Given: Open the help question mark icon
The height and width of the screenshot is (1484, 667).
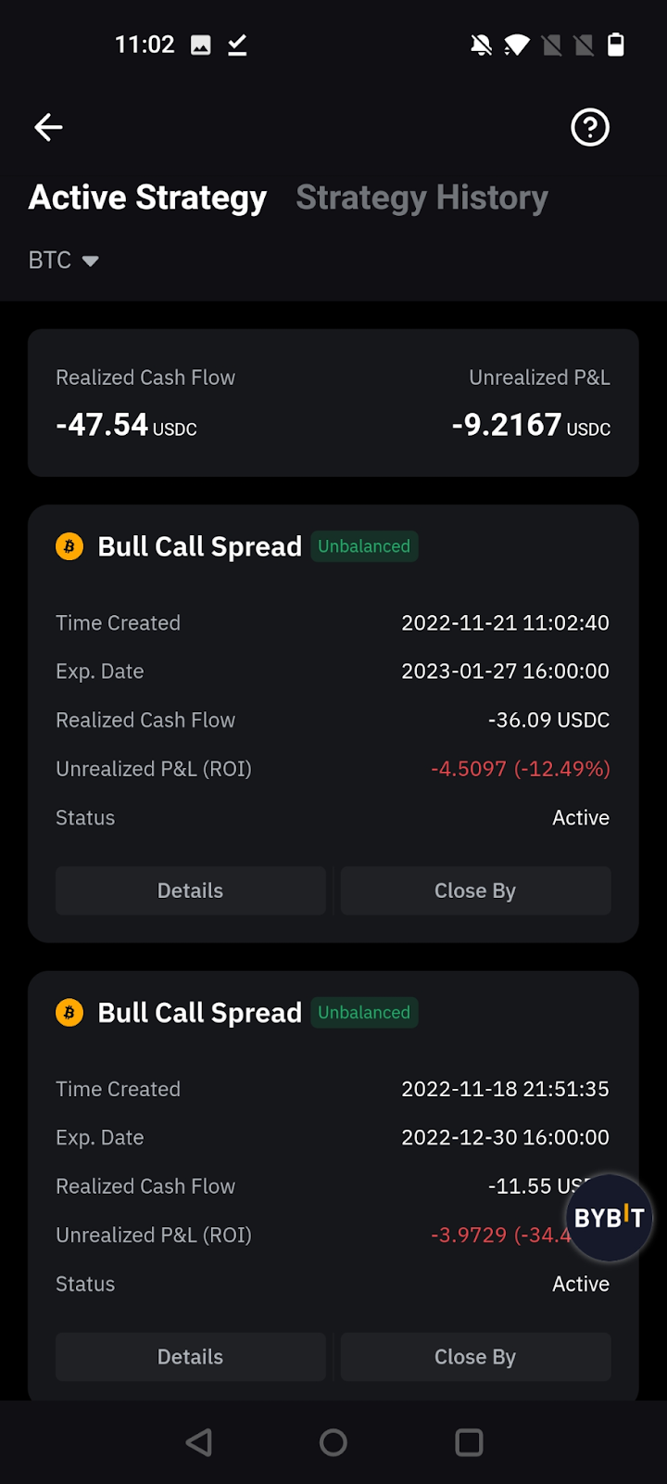Looking at the screenshot, I should coord(590,127).
